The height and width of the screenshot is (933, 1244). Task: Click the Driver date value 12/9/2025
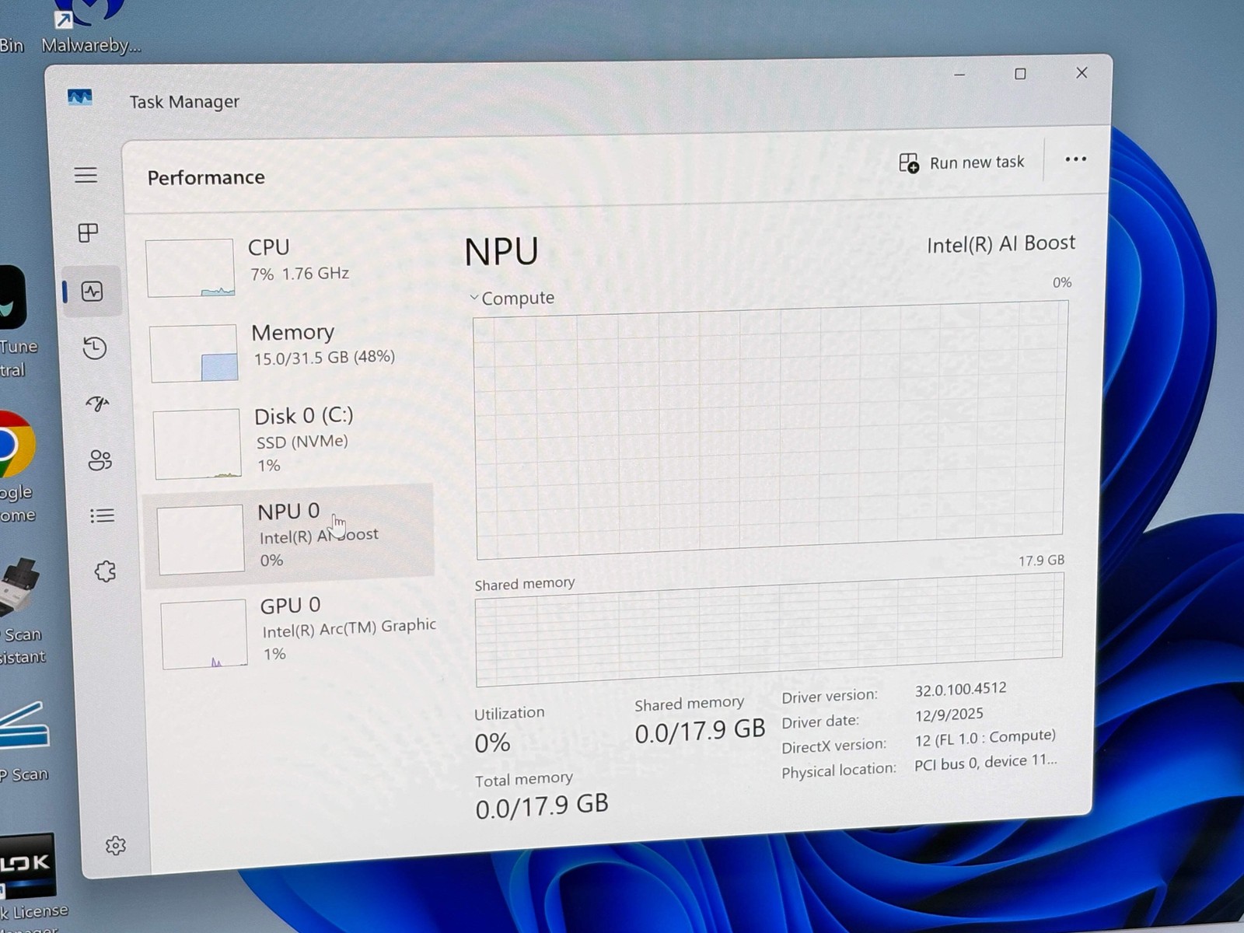[949, 715]
